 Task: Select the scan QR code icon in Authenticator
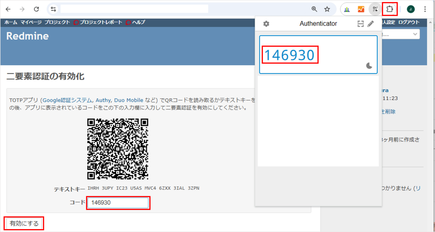[x=360, y=24]
